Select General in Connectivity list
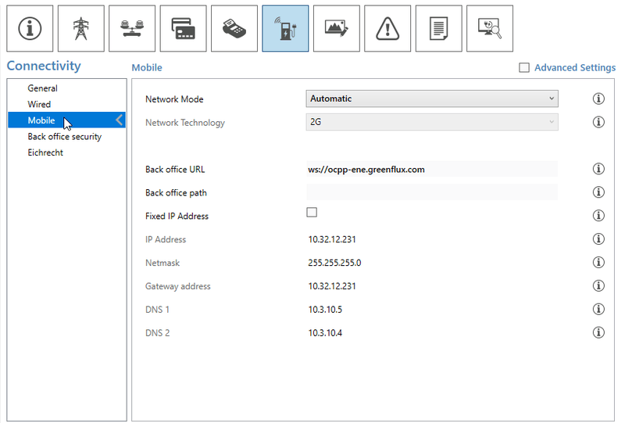The height and width of the screenshot is (423, 625). (66, 88)
